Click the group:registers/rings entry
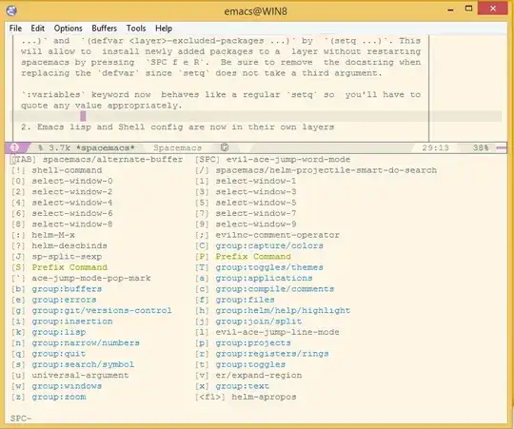 click(272, 354)
